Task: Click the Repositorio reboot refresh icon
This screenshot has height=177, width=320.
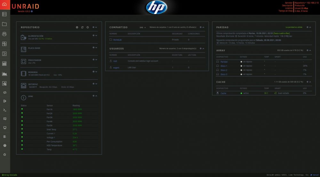Action: [82, 27]
